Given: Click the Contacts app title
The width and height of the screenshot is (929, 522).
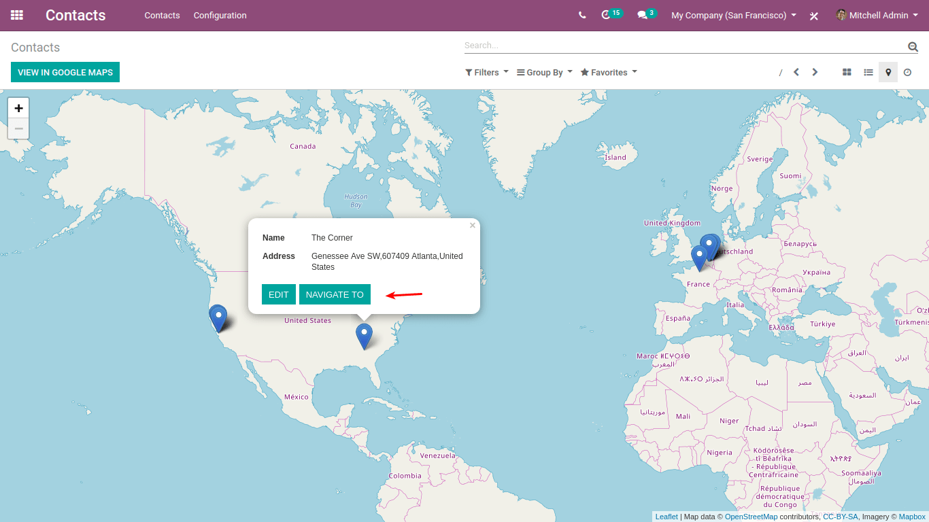Looking at the screenshot, I should (x=75, y=15).
